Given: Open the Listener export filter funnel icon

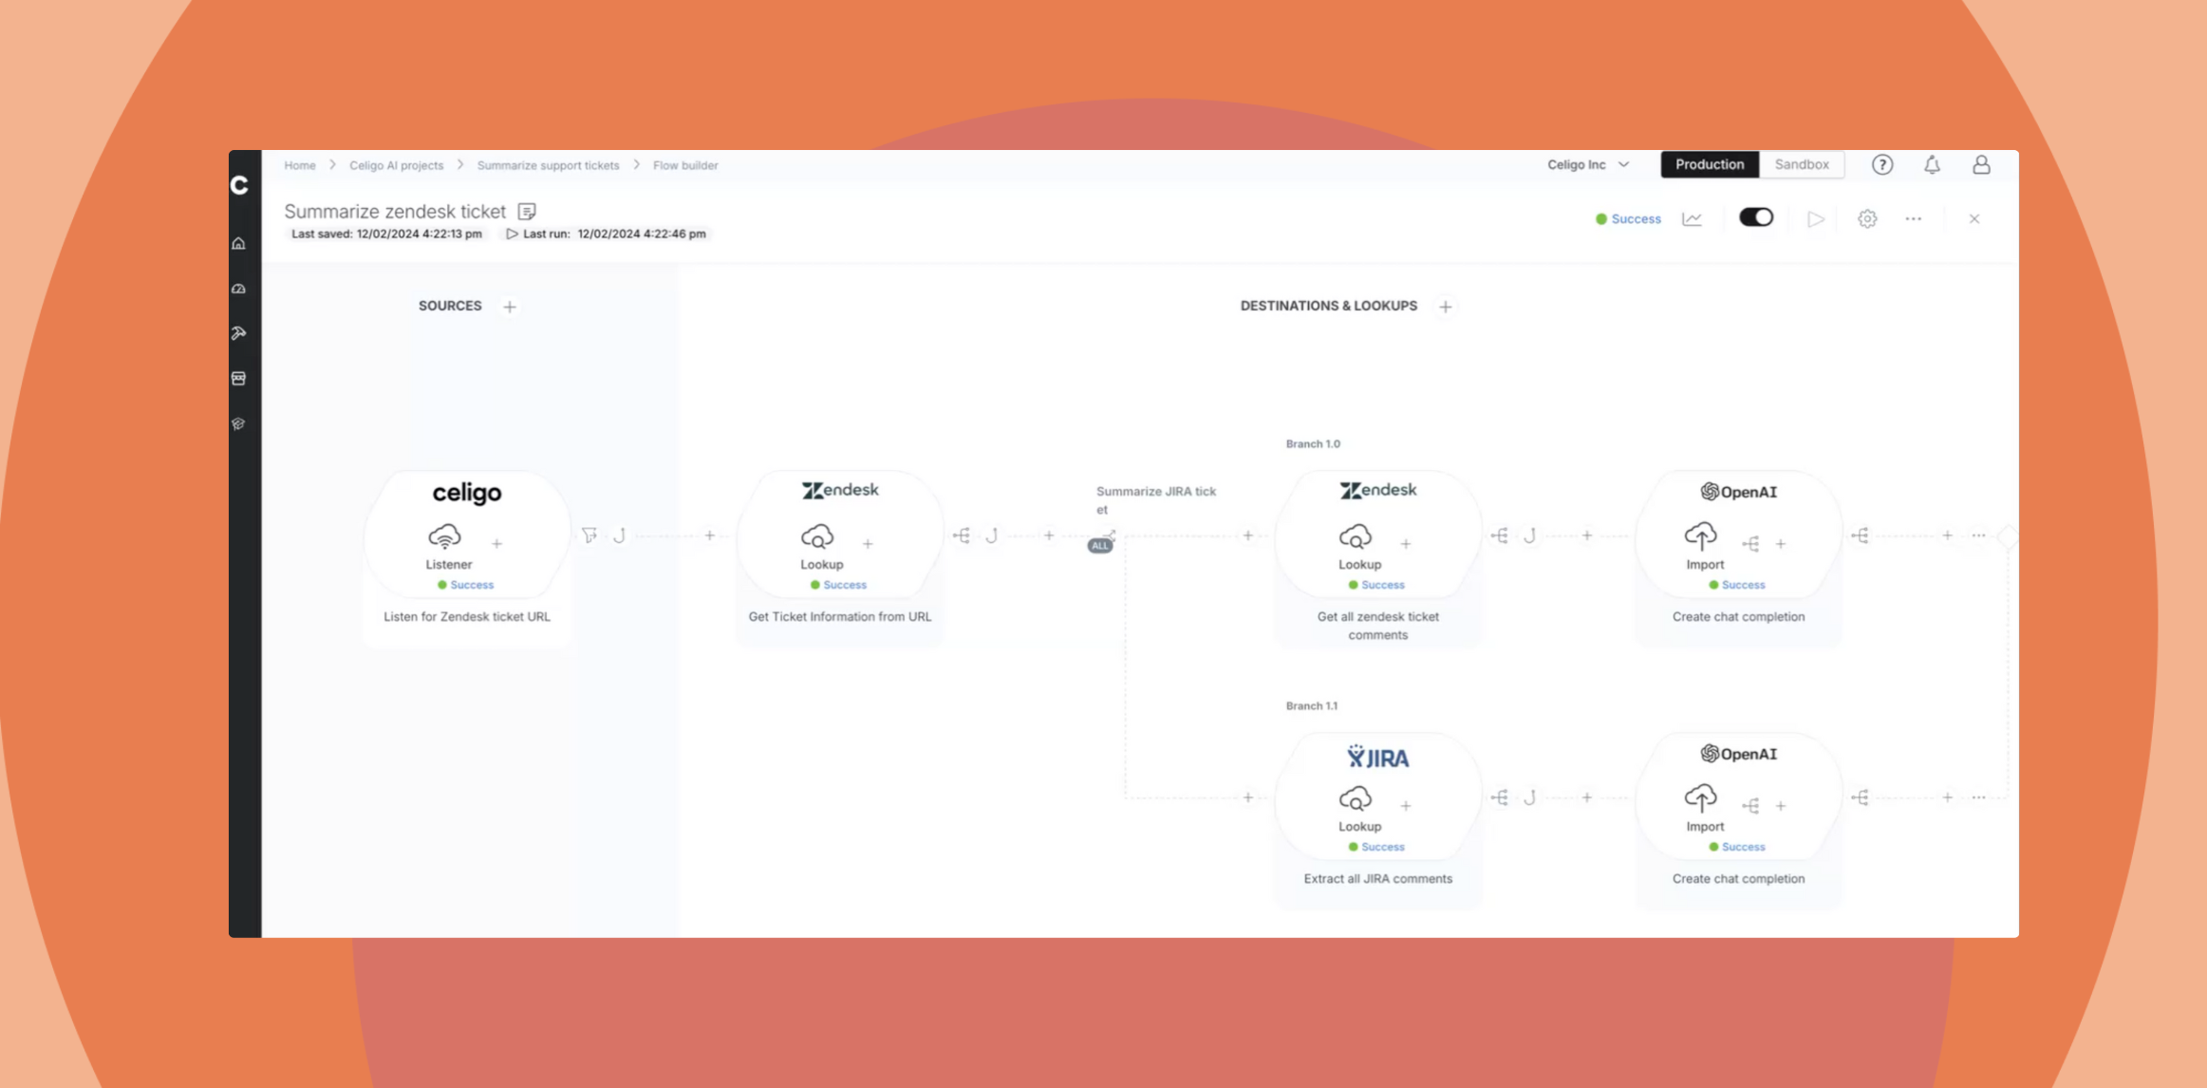Looking at the screenshot, I should pyautogui.click(x=589, y=535).
